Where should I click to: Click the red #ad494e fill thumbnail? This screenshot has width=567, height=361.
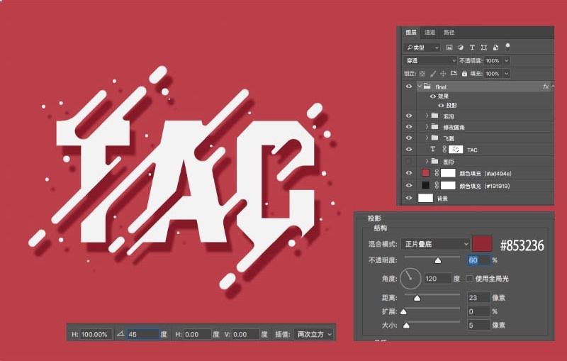tap(426, 173)
